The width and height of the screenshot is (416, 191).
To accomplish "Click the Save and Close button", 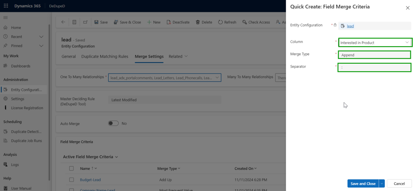I will coord(363,184).
